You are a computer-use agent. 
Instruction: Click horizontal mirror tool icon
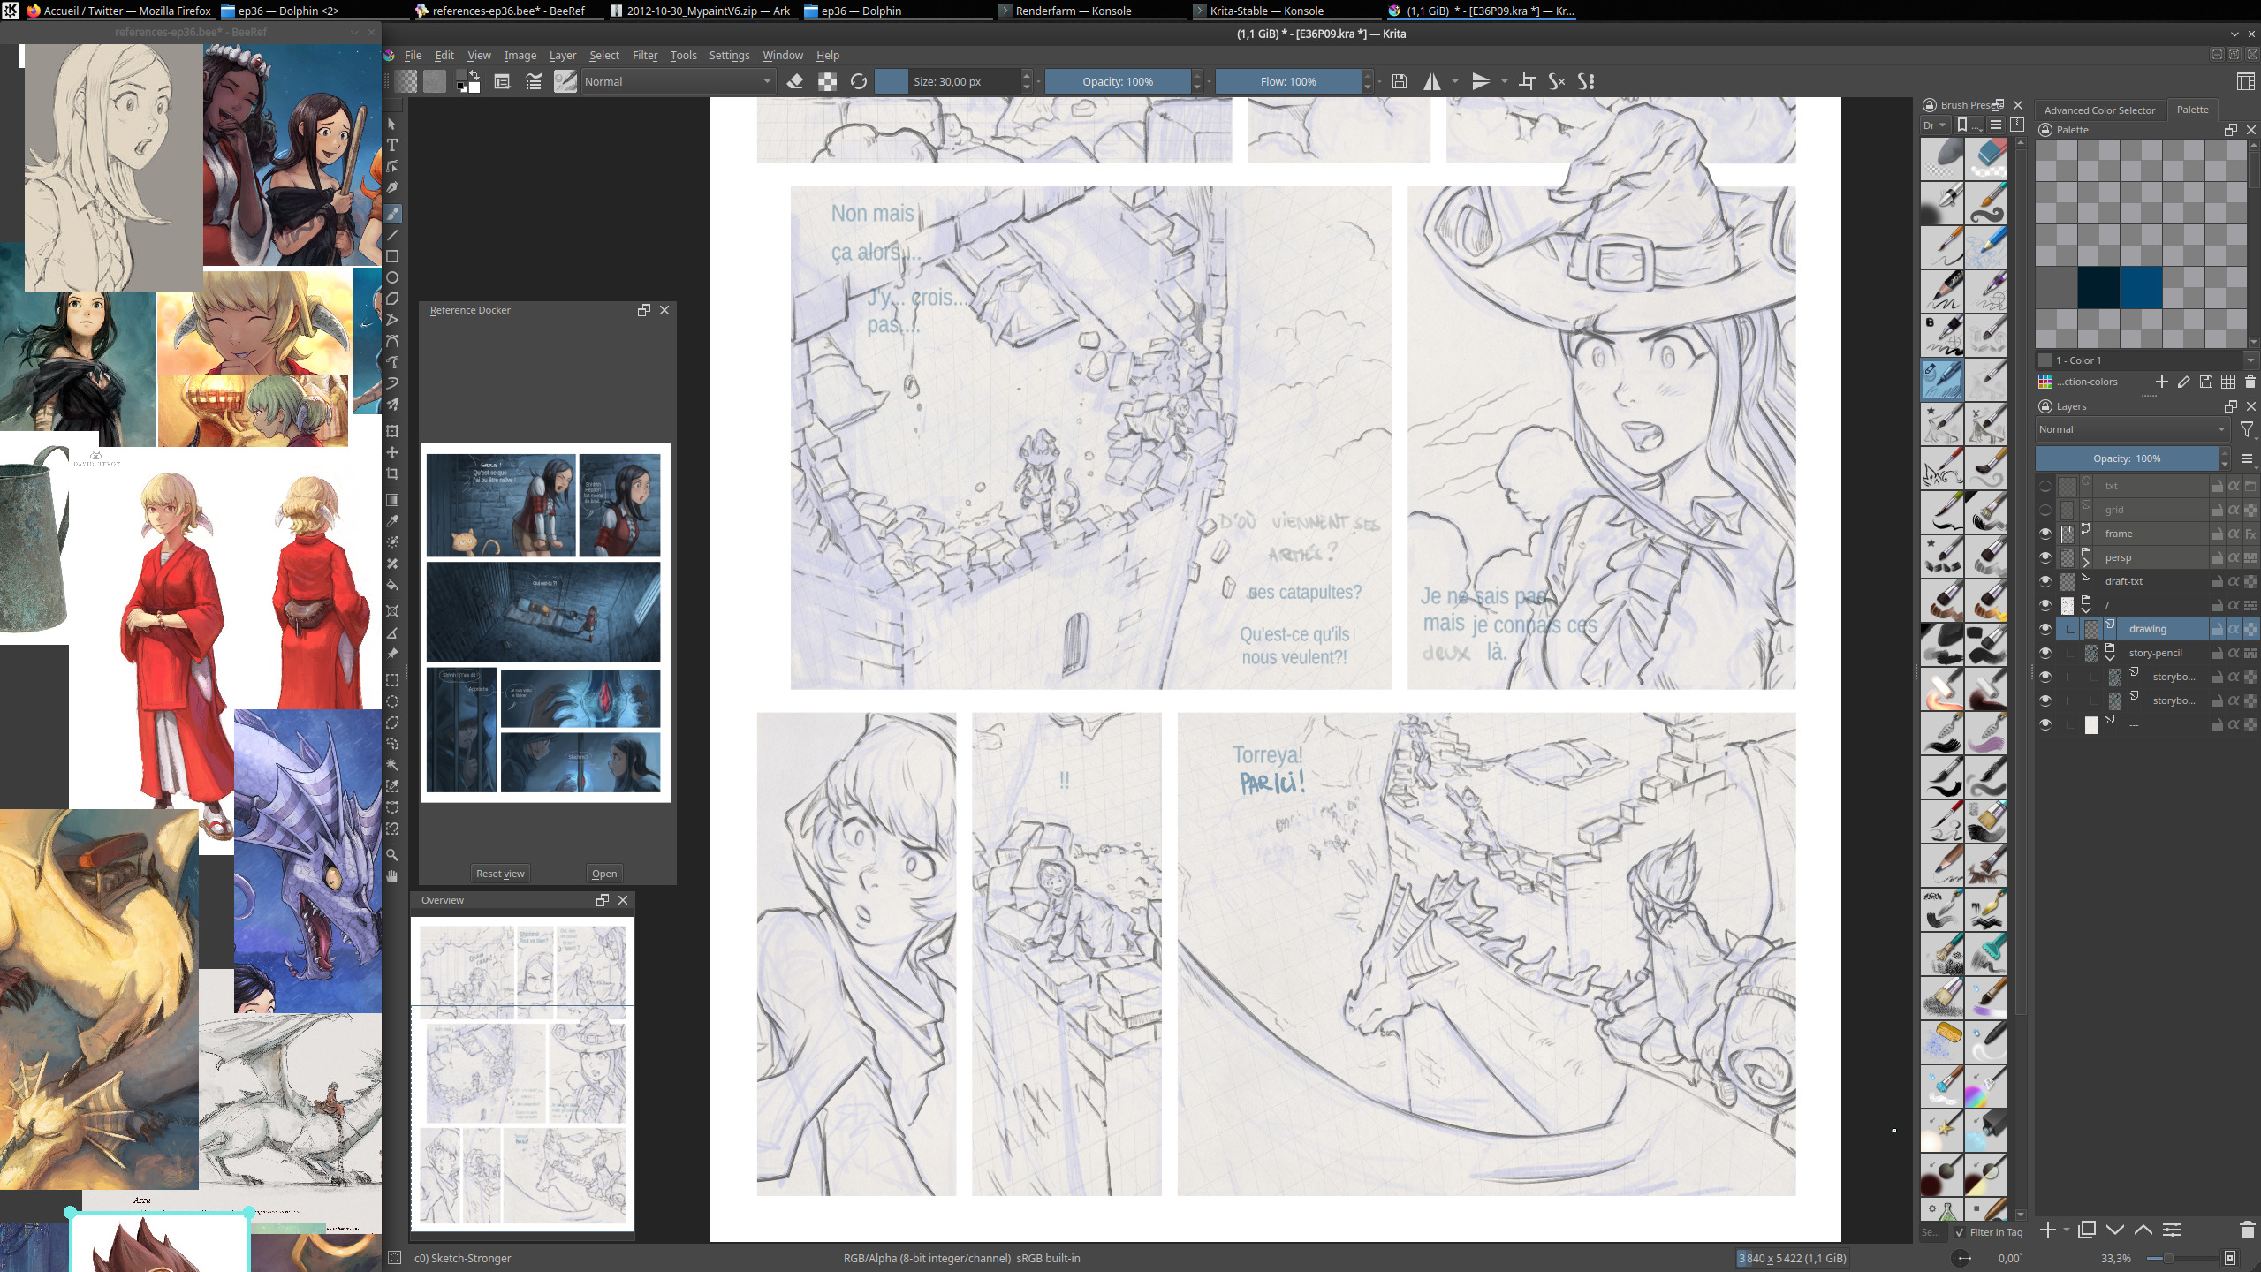tap(1431, 81)
